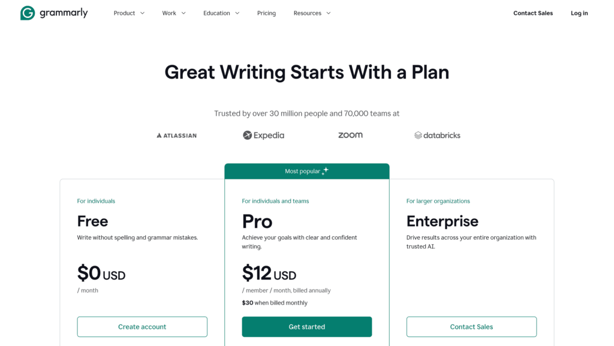
Task: Click the Pro plan heading
Action: 257,221
